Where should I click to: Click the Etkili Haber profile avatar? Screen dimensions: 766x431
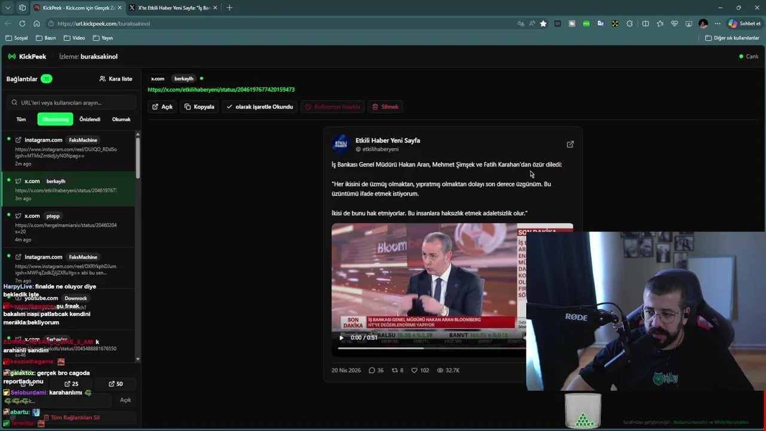[x=341, y=144]
